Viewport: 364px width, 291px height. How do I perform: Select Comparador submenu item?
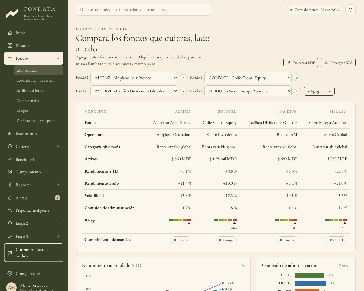tap(39, 70)
